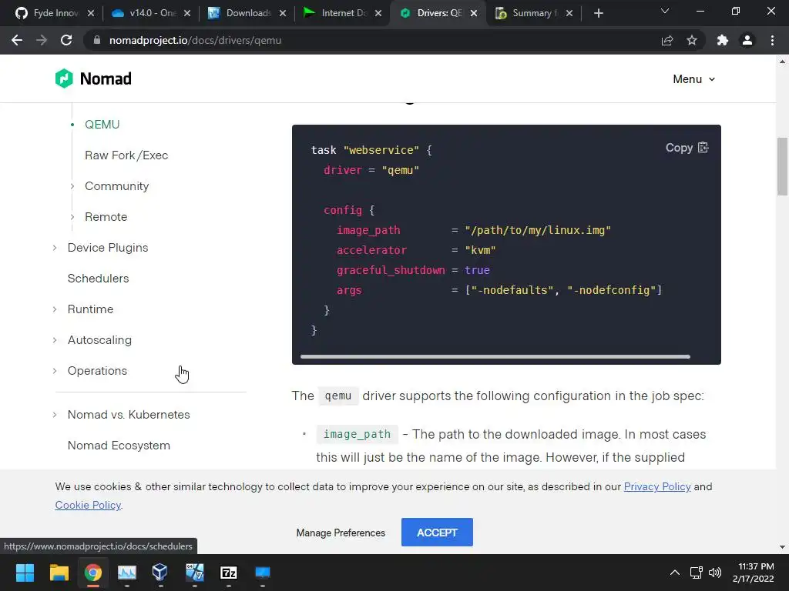The height and width of the screenshot is (591, 789).
Task: Click the address bar URL field
Action: coord(372,40)
